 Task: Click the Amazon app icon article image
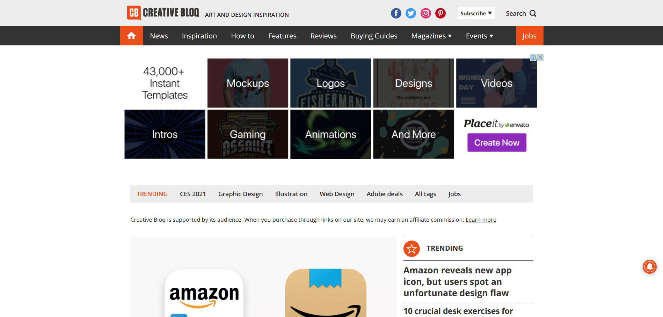tap(263, 277)
